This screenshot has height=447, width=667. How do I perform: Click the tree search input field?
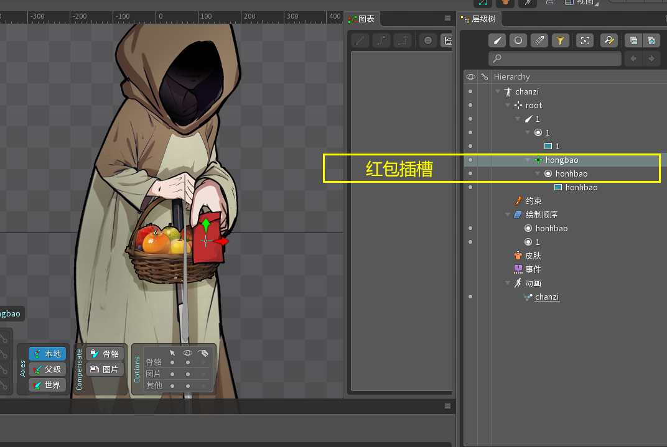tap(555, 58)
